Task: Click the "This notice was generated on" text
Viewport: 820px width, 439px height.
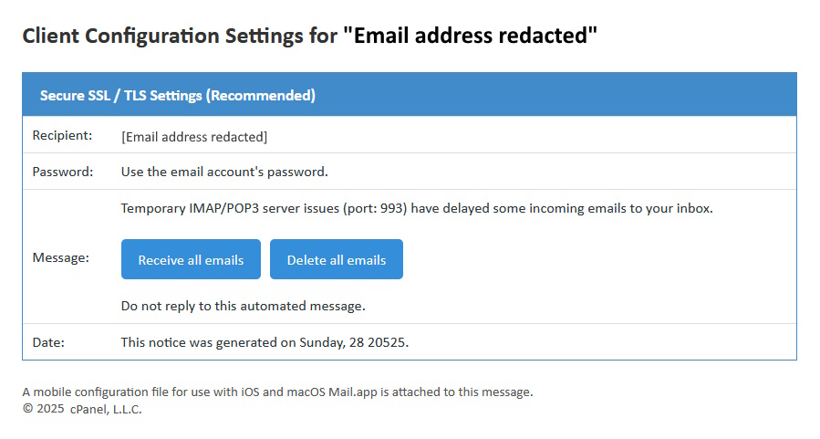Action: (x=208, y=342)
